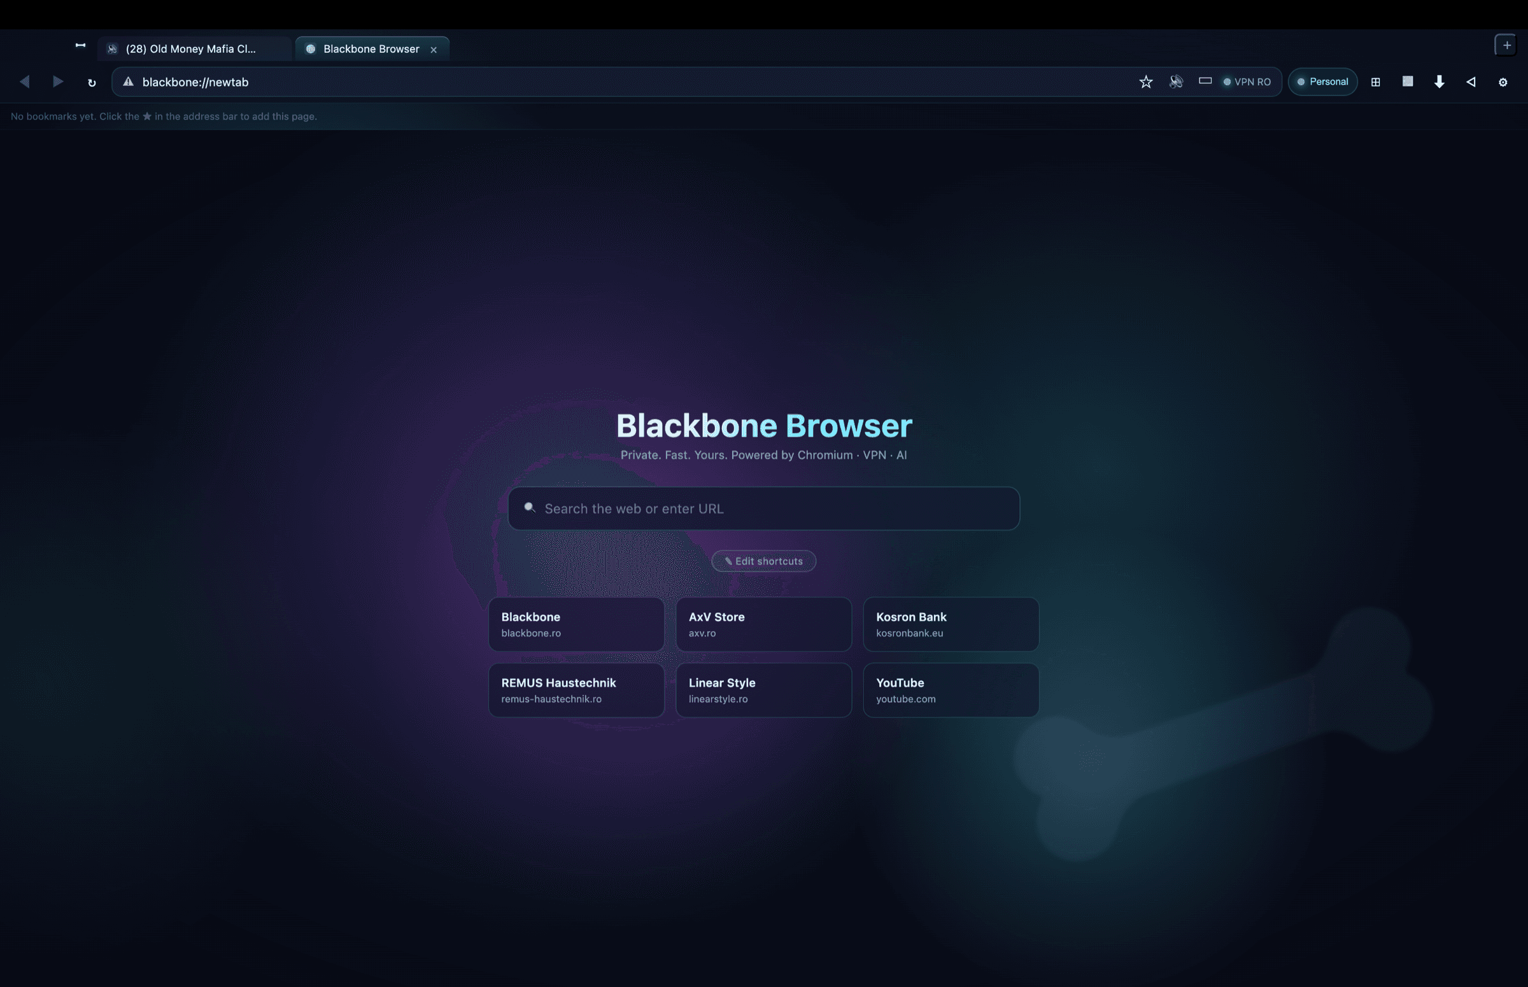Viewport: 1528px width, 987px height.
Task: Open the Kosron Bank shortcut
Action: pyautogui.click(x=951, y=624)
